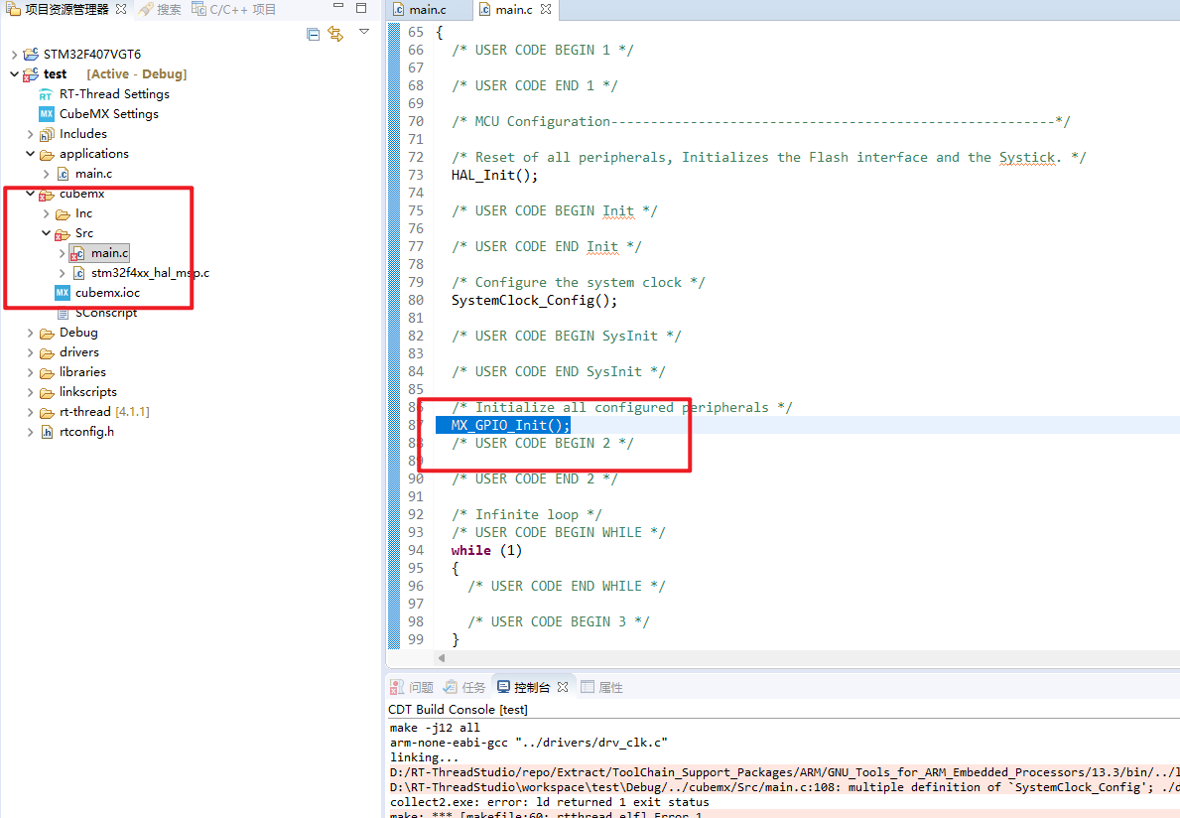Click the while (1) line in editor
The image size is (1180, 818).
click(x=486, y=550)
